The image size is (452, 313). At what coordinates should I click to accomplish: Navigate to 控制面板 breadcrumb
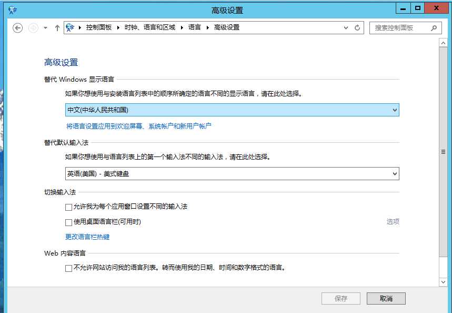99,27
